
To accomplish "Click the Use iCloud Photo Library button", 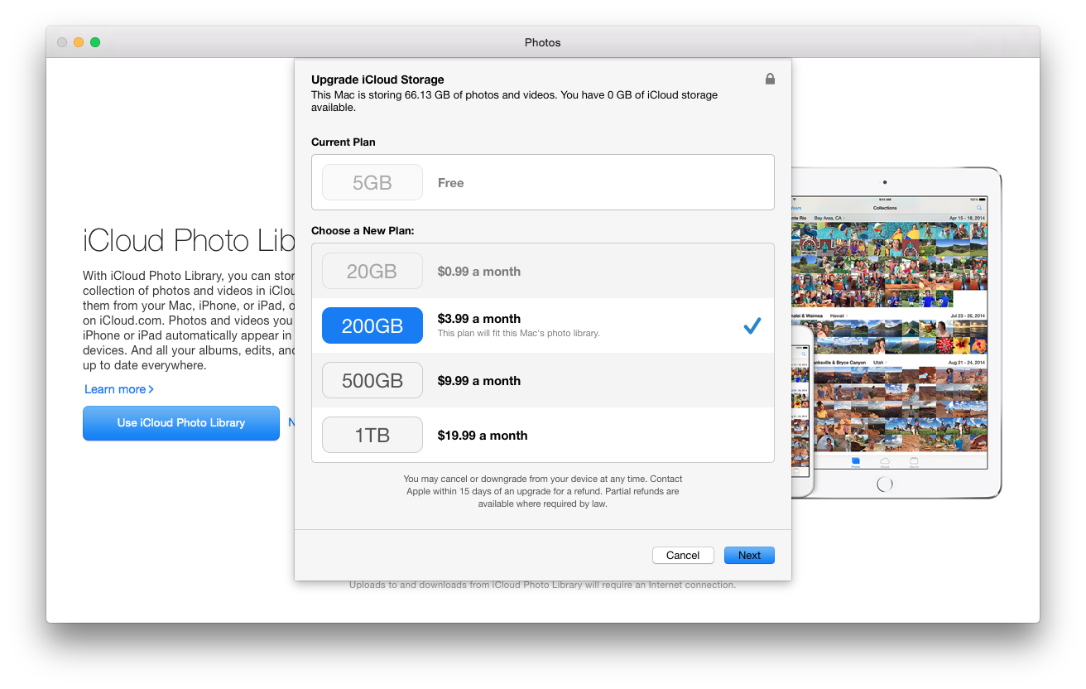I will (181, 423).
